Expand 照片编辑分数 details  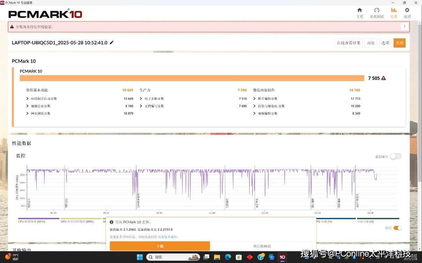click(255, 99)
